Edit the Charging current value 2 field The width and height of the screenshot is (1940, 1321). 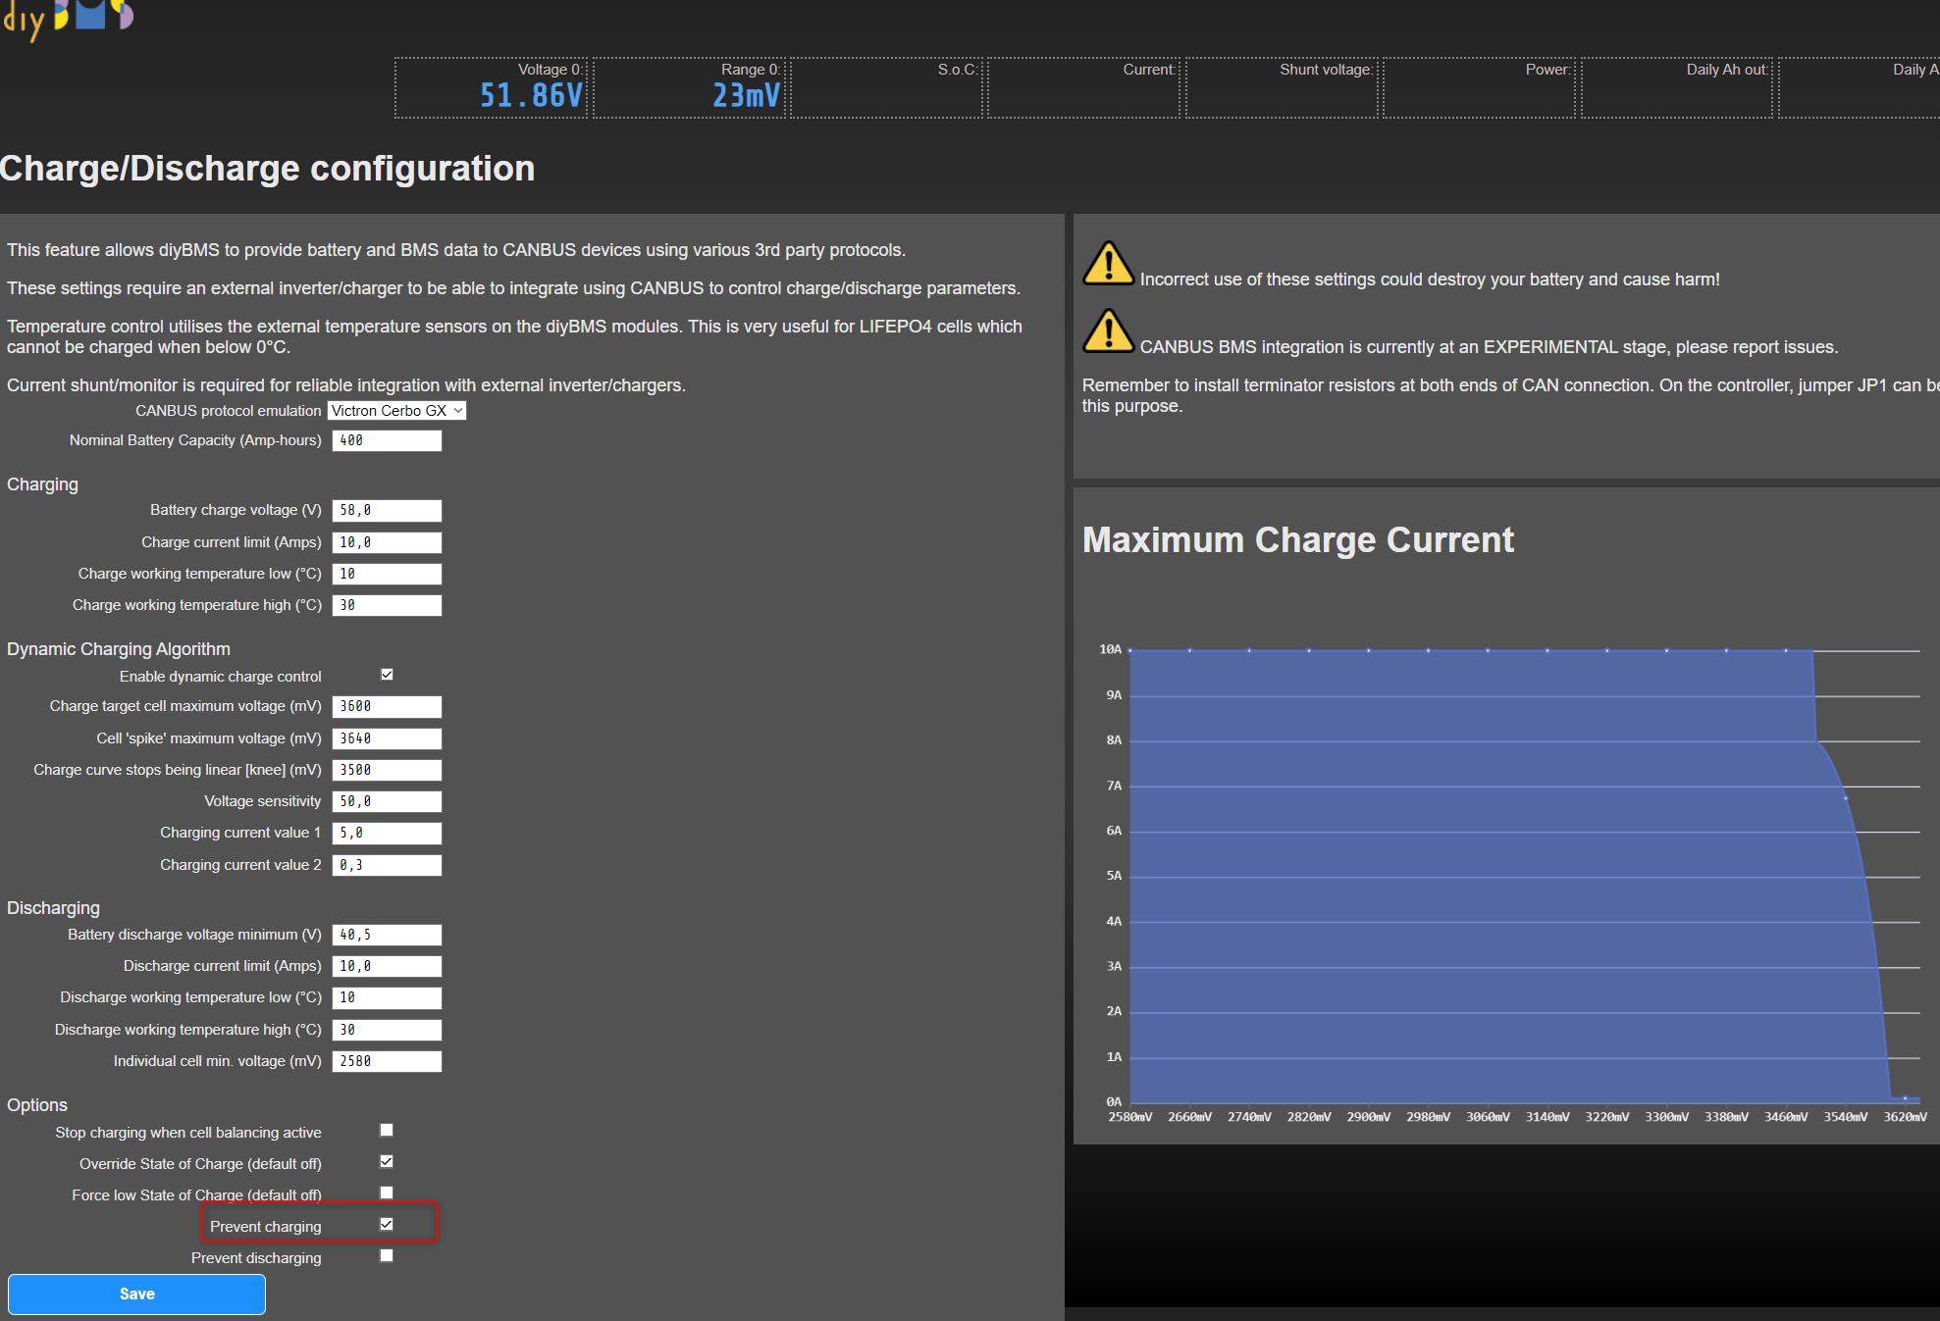387,865
